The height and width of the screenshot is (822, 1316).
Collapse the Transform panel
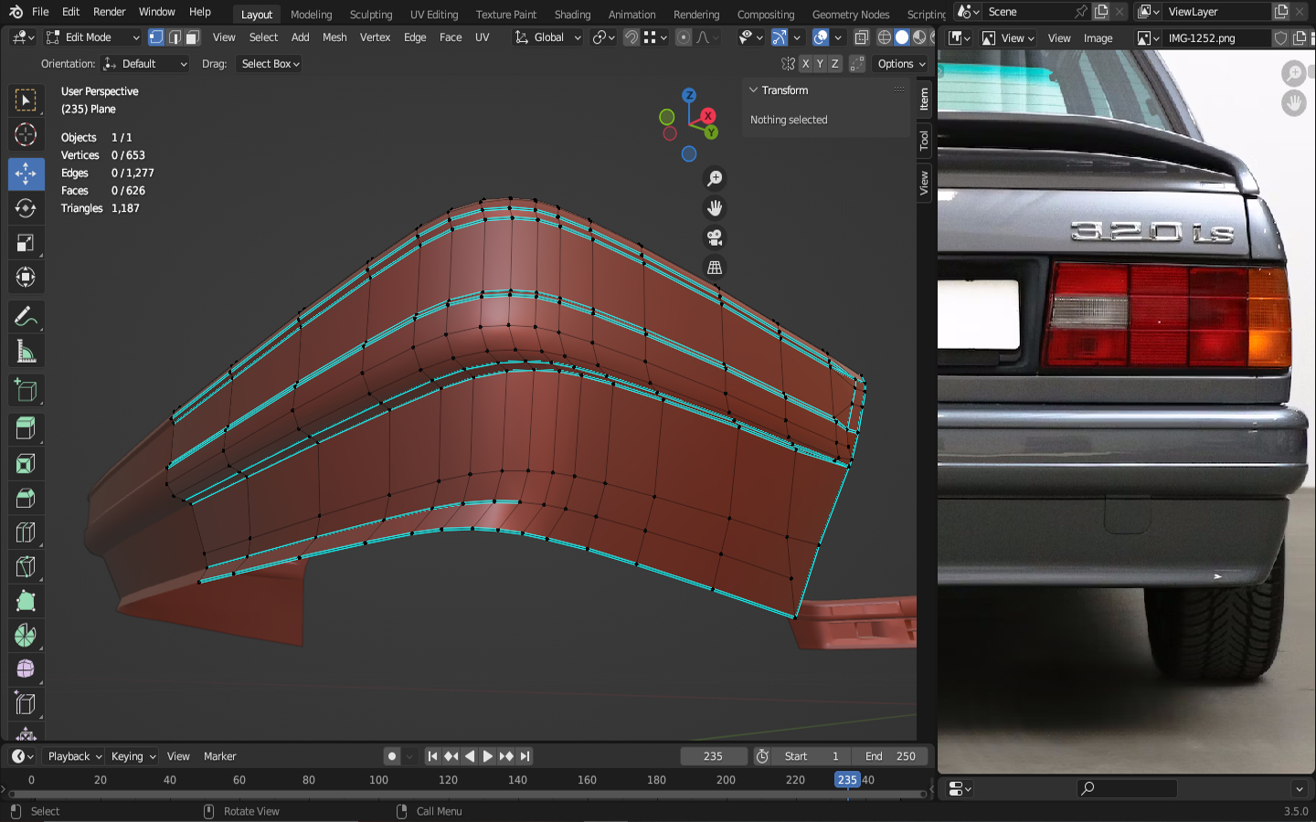(754, 90)
